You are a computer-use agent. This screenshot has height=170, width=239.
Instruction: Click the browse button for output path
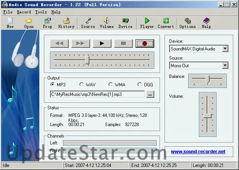tap(150, 94)
